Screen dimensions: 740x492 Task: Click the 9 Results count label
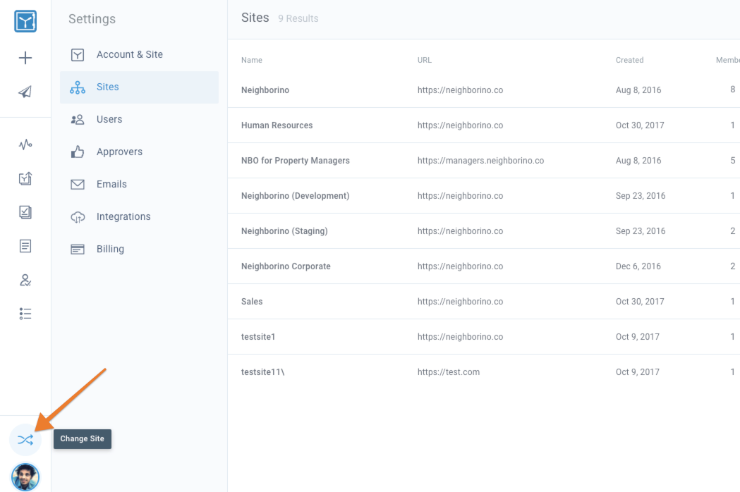click(x=298, y=18)
